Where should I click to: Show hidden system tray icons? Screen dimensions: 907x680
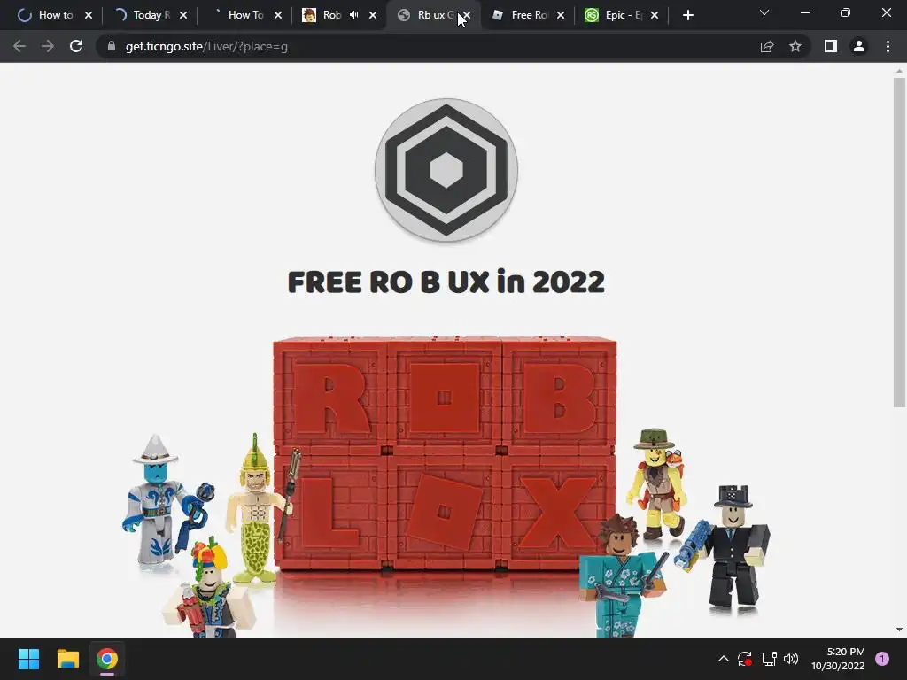(723, 659)
